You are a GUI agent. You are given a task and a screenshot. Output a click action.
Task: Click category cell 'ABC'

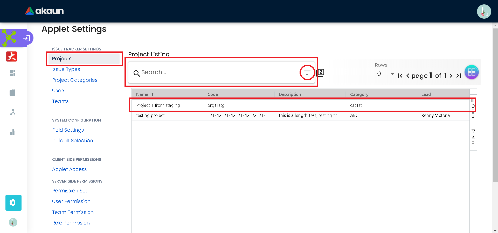click(x=354, y=115)
